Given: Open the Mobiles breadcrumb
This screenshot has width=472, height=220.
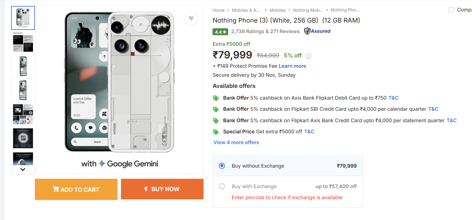Looking at the screenshot, I should pos(277,10).
